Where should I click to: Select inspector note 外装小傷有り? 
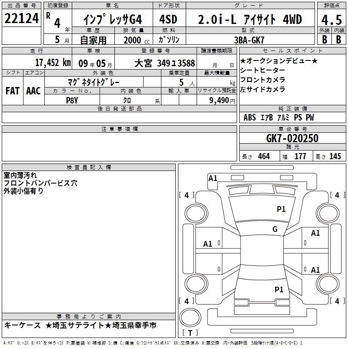(23, 191)
